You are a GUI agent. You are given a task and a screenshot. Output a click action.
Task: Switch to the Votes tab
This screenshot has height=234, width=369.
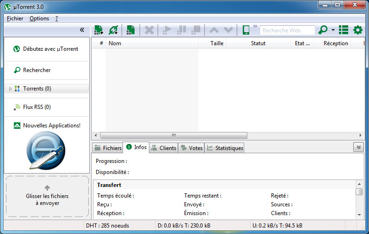point(191,148)
